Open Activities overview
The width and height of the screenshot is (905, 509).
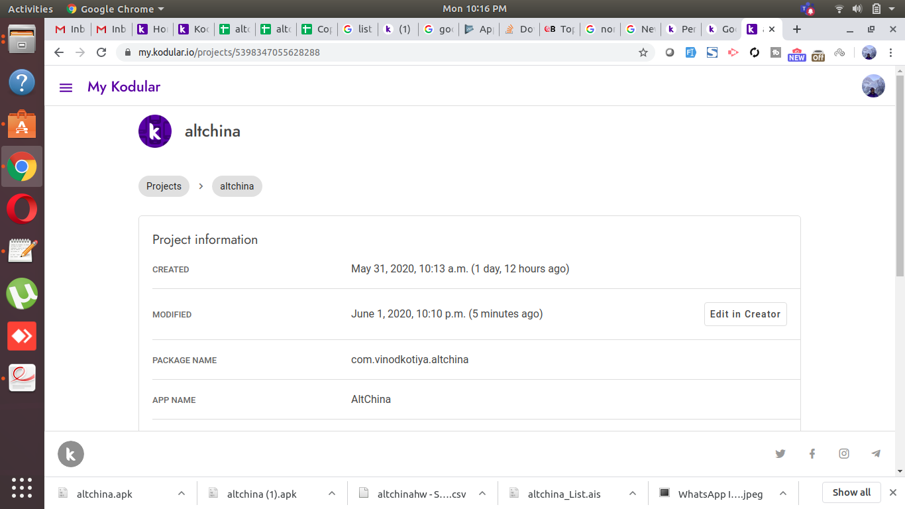(x=30, y=9)
